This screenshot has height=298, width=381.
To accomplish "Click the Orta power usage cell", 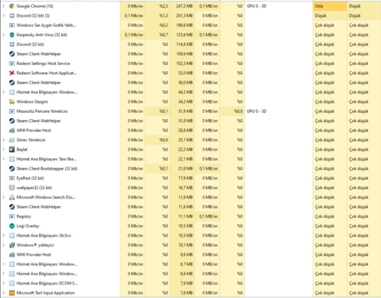I will [x=329, y=6].
